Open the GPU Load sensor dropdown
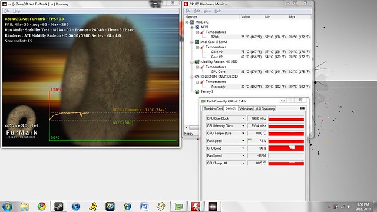Screen dimensions: 377x212 (243, 148)
